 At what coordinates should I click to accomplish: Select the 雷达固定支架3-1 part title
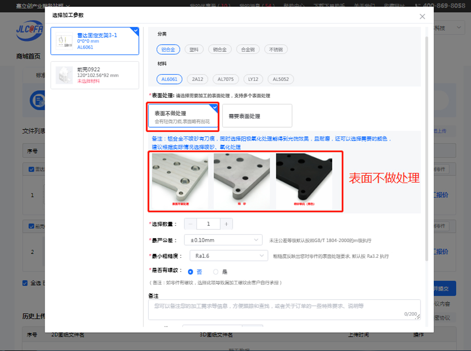click(x=97, y=35)
